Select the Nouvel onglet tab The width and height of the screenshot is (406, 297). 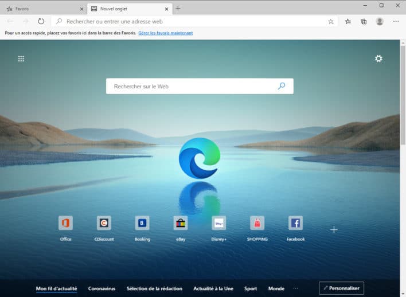(130, 9)
